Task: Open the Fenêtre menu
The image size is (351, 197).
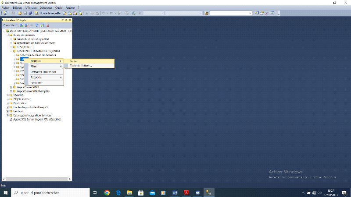Action: click(70, 7)
